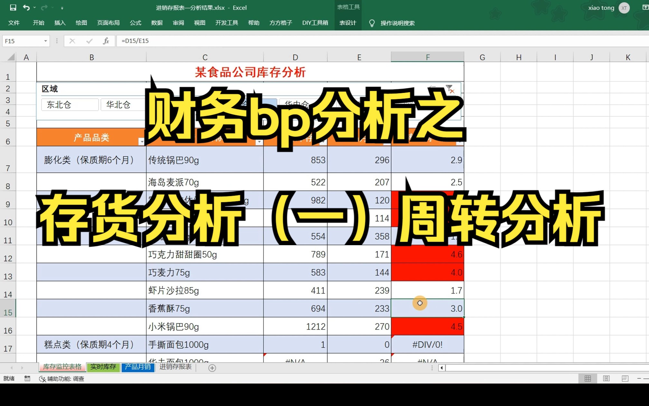
Task: Click the user avatar XT icon
Action: [x=624, y=8]
